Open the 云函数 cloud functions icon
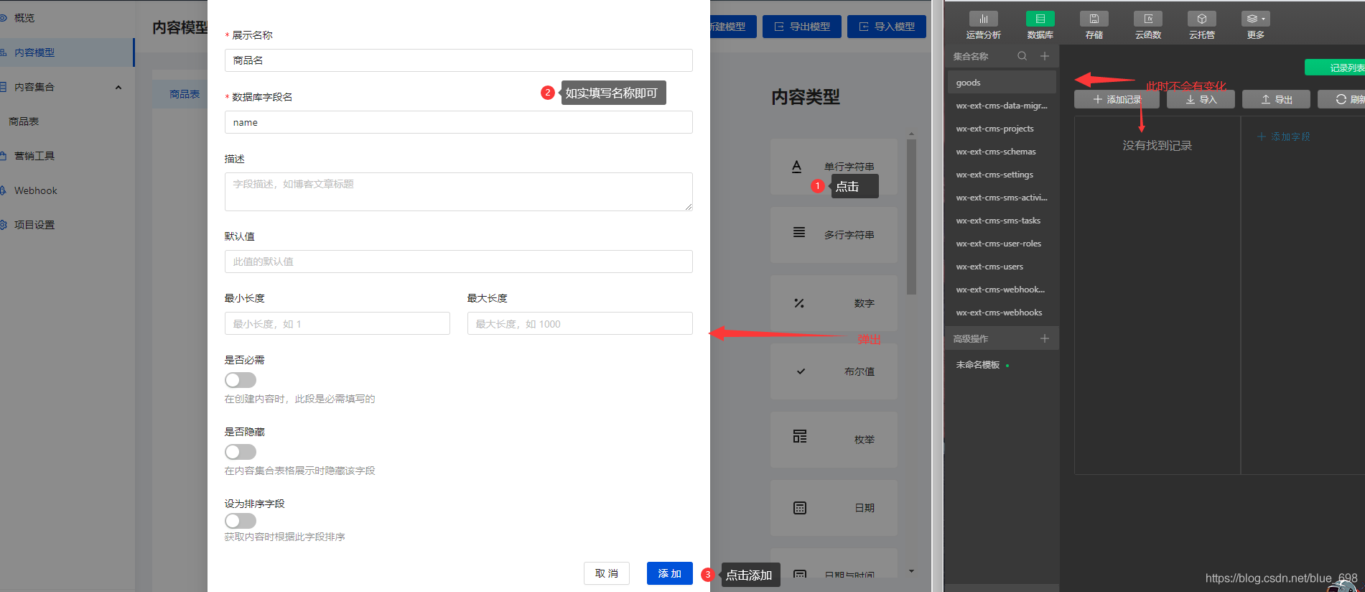1365x592 pixels. click(1147, 19)
